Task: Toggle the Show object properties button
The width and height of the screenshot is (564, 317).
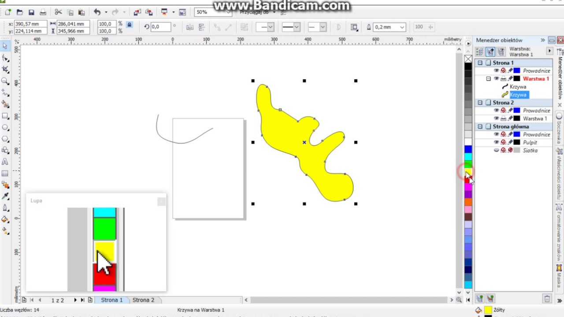Action: (x=480, y=52)
